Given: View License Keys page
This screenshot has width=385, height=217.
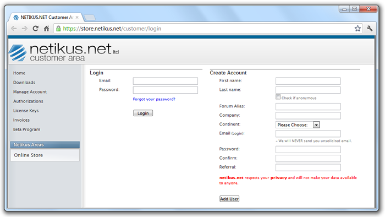Looking at the screenshot, I should tap(26, 111).
